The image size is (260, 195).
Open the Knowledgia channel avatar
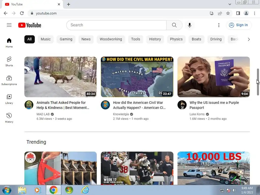pyautogui.click(x=105, y=105)
